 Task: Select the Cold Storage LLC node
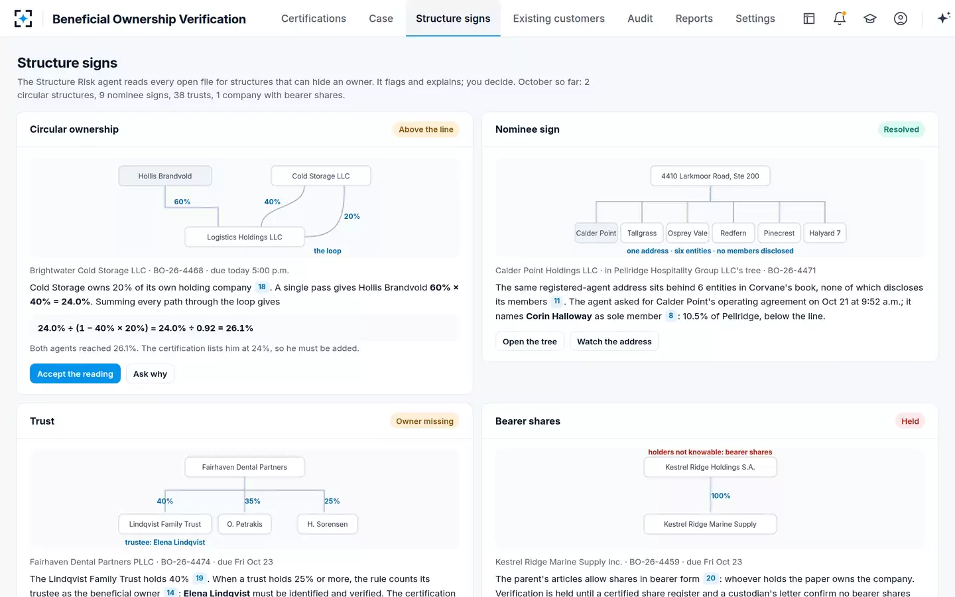point(321,176)
